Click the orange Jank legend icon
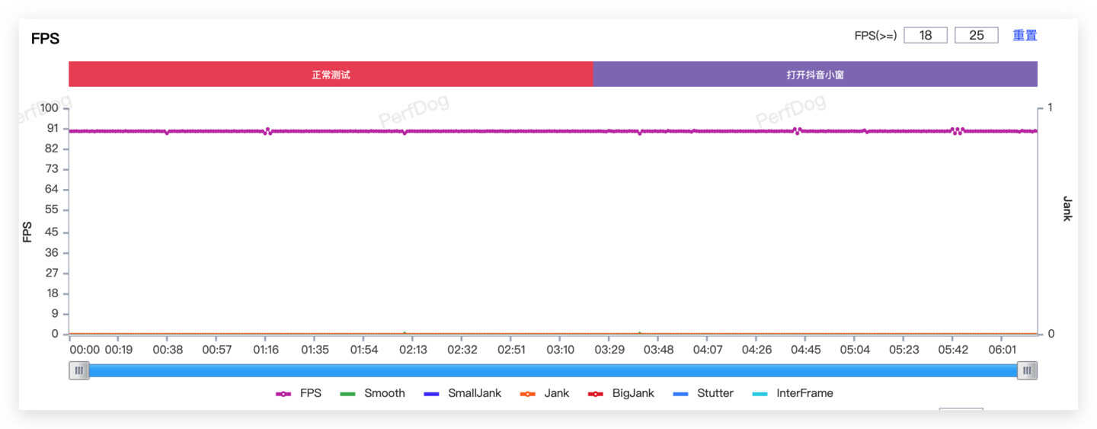The height and width of the screenshot is (429, 1097). coord(527,394)
